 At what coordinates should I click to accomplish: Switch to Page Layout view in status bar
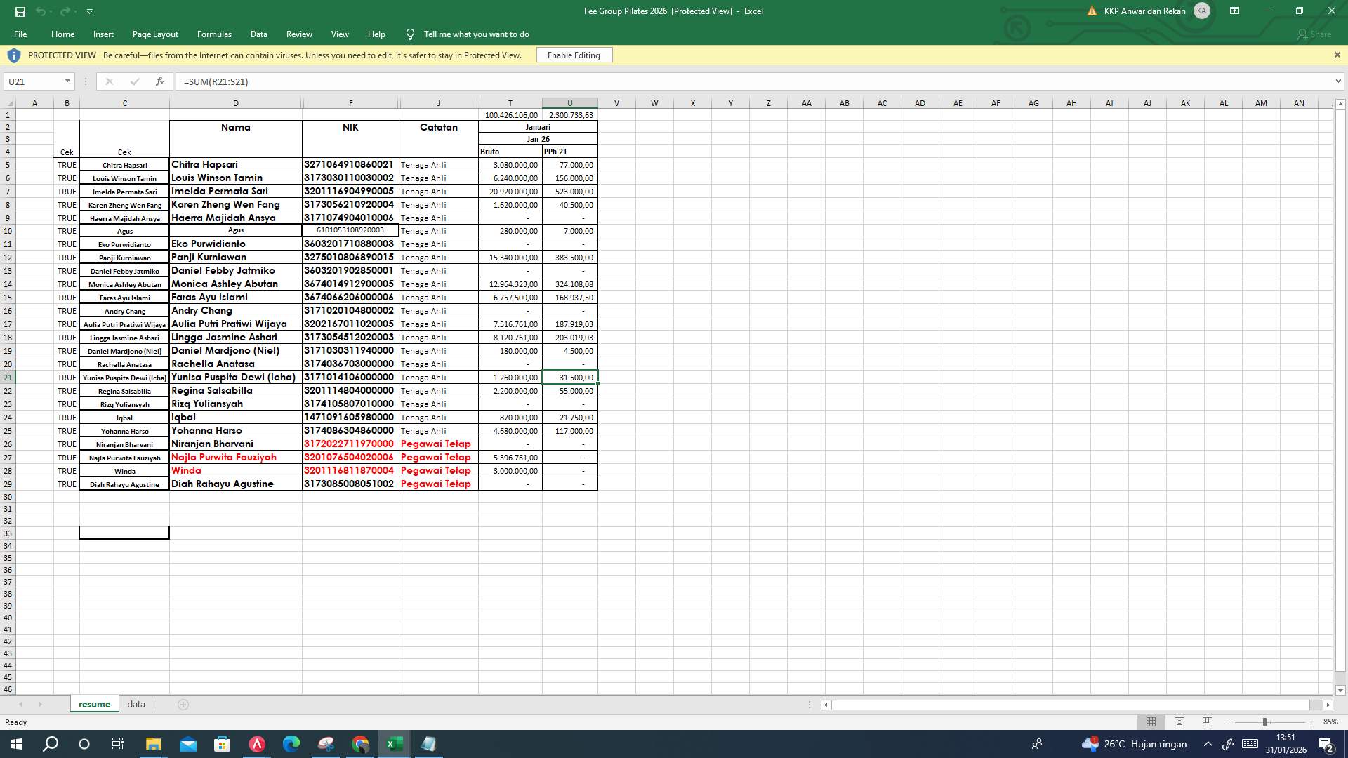1179,722
